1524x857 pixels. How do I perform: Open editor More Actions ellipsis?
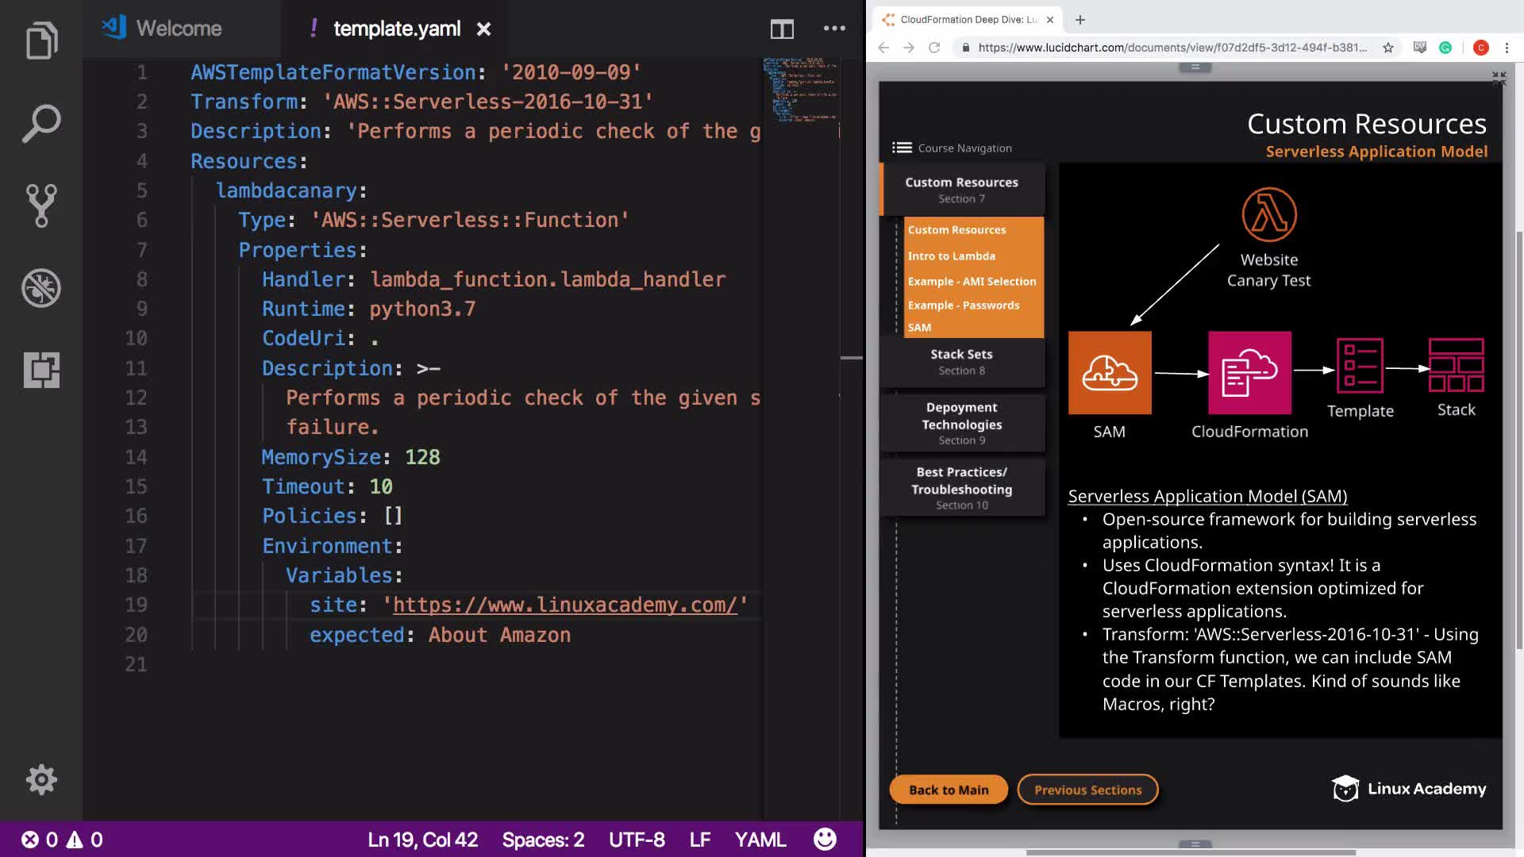834,29
